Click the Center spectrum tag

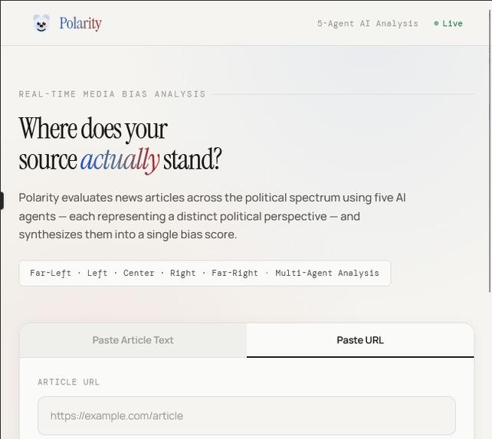[139, 273]
